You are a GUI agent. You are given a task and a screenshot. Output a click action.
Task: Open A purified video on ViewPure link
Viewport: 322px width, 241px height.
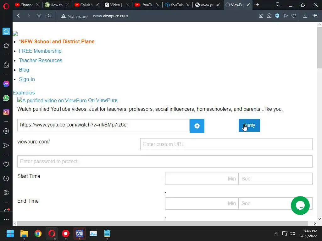67,100
